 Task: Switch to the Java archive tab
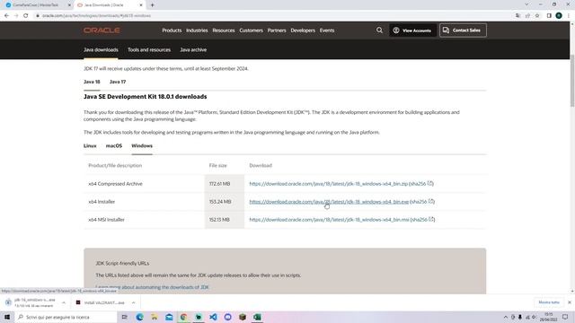[193, 50]
